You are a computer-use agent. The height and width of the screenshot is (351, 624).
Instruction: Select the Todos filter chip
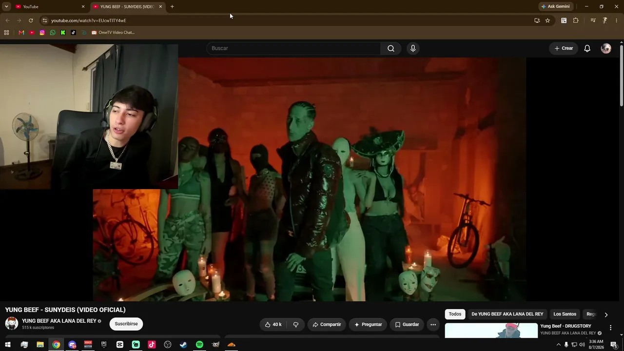[x=455, y=314]
